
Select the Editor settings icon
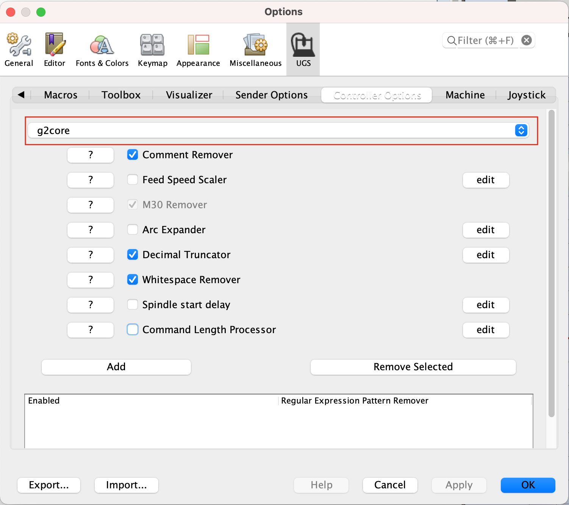[54, 49]
